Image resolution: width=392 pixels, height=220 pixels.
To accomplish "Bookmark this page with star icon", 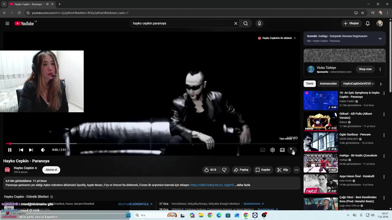I will 363,13.
